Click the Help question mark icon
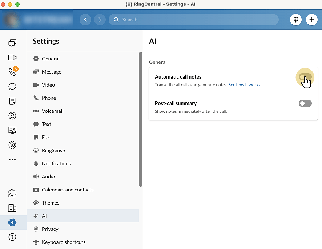 pyautogui.click(x=12, y=237)
